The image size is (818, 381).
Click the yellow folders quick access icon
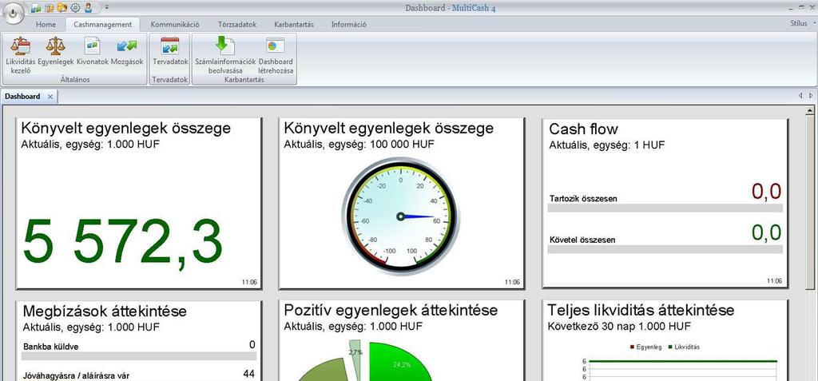62,7
